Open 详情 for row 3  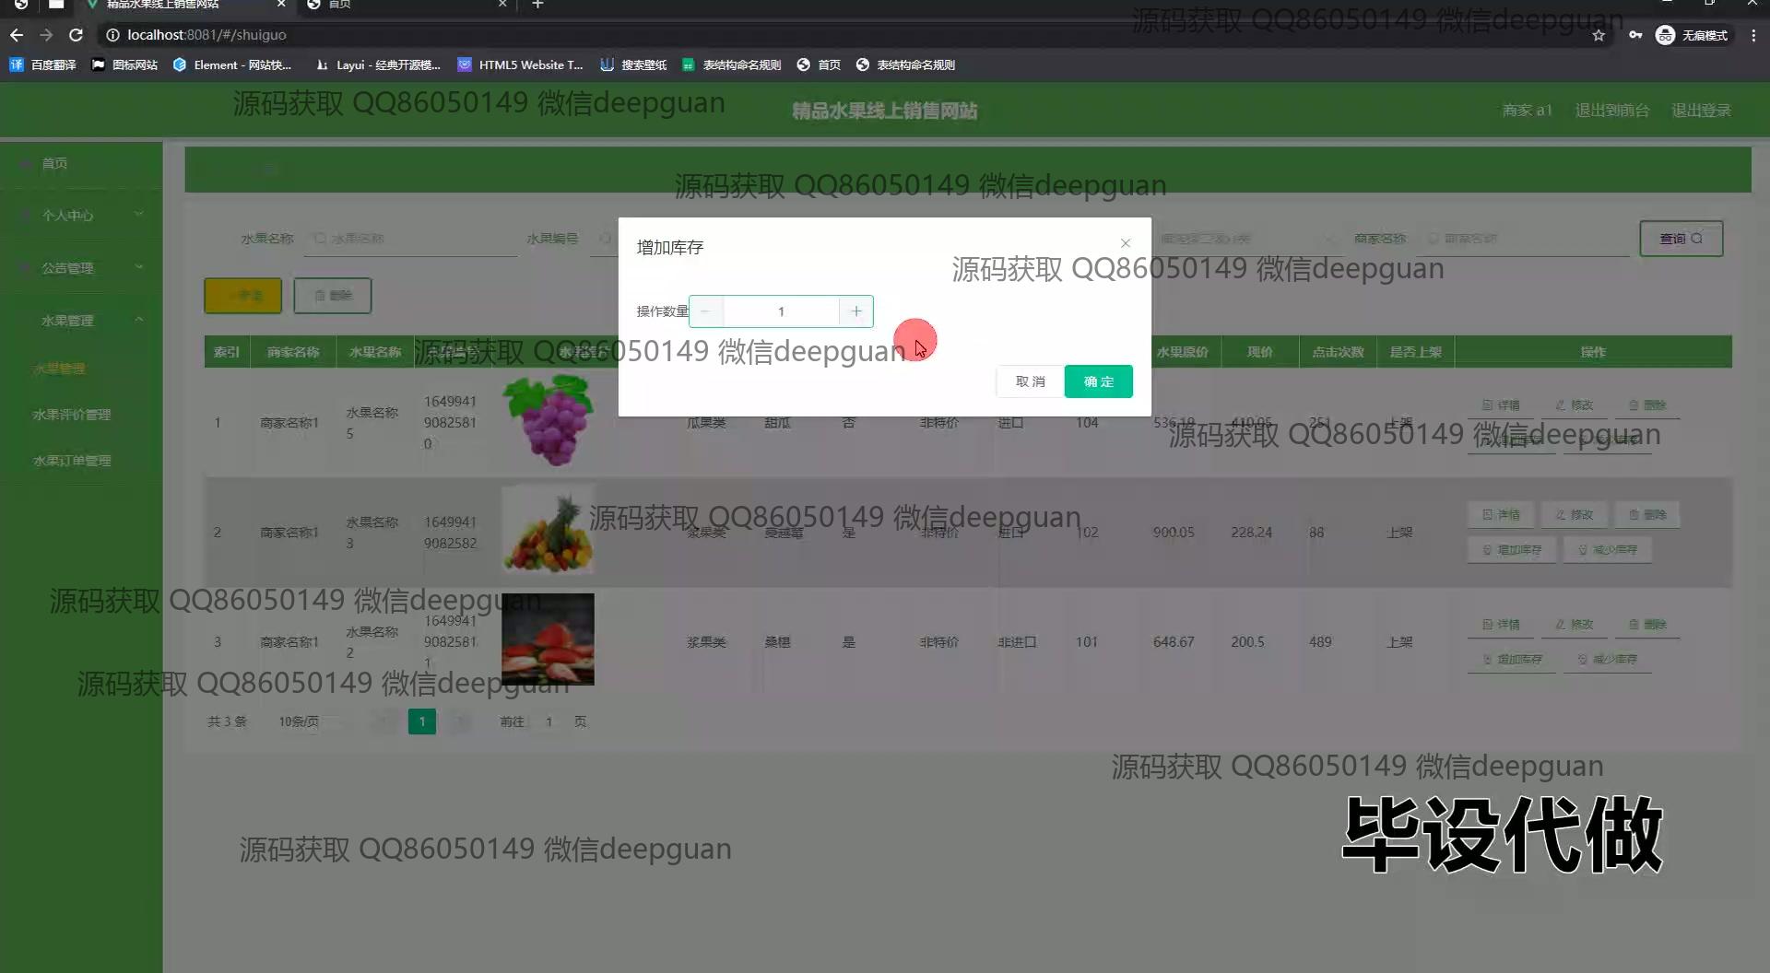coord(1500,625)
